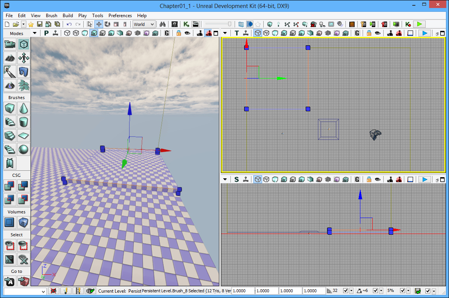Expand the Side viewport options dropdown arrow
The image size is (449, 298).
[x=225, y=179]
